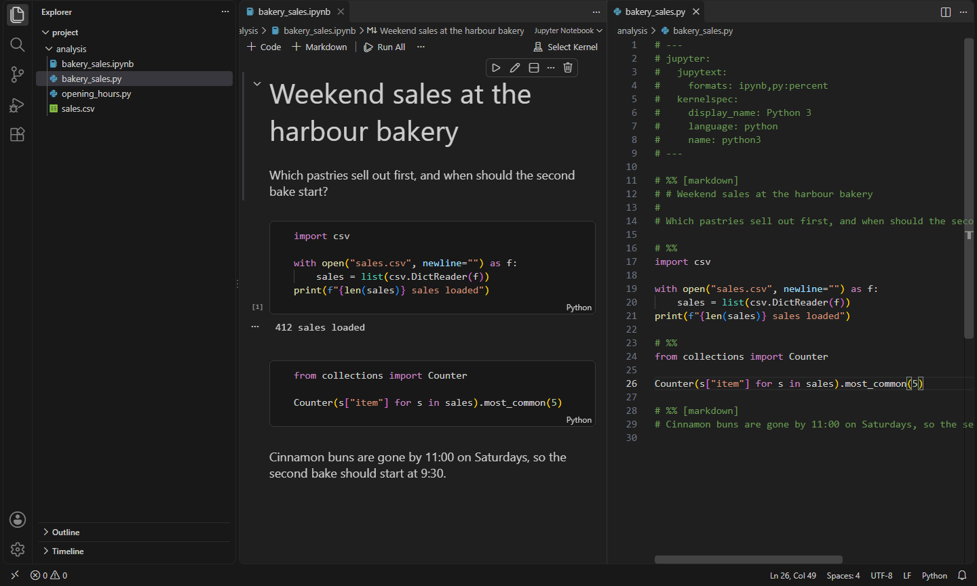This screenshot has height=586, width=977.
Task: Go to line via Ln 26, Col 49
Action: pyautogui.click(x=793, y=575)
